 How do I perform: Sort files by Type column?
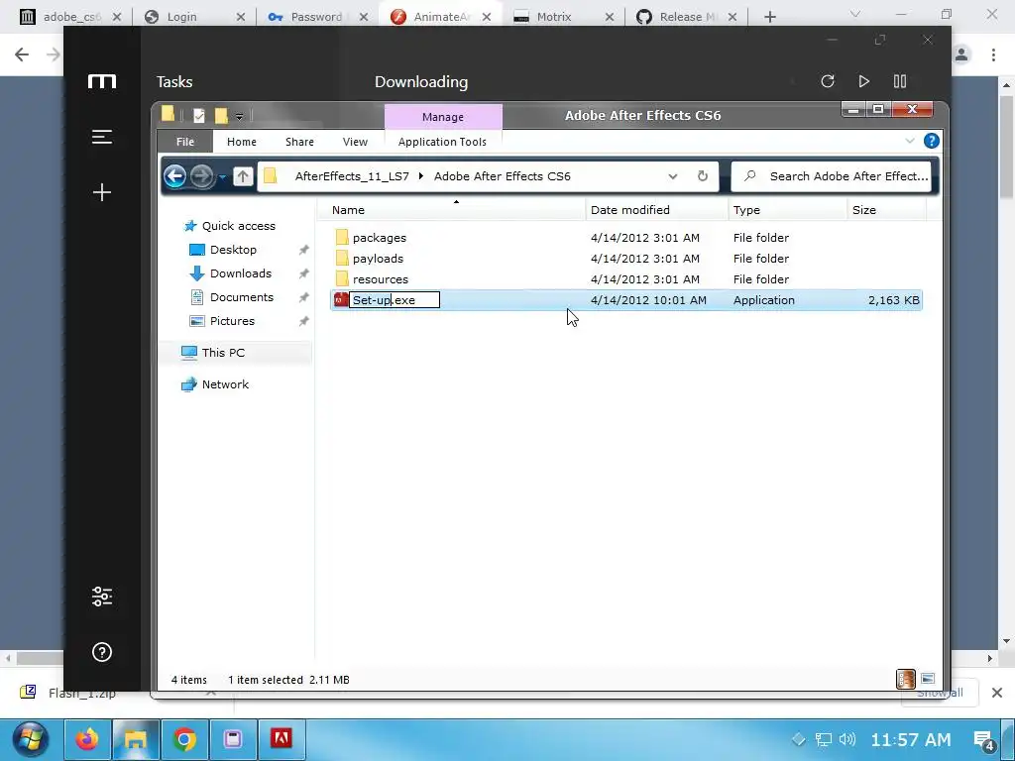(787, 210)
